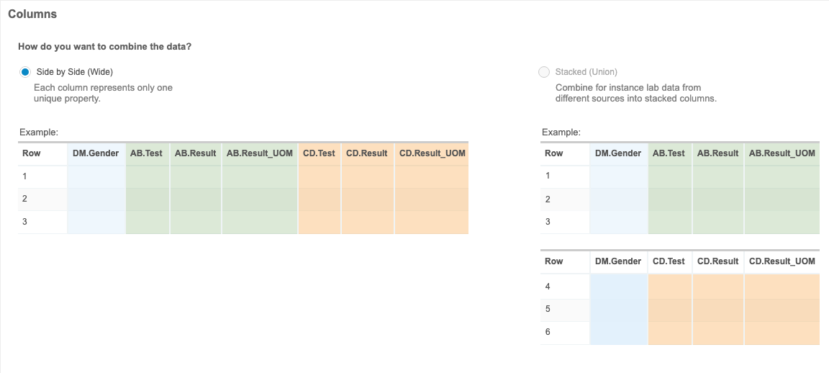Select CD.Result header in the wide example table

[367, 153]
